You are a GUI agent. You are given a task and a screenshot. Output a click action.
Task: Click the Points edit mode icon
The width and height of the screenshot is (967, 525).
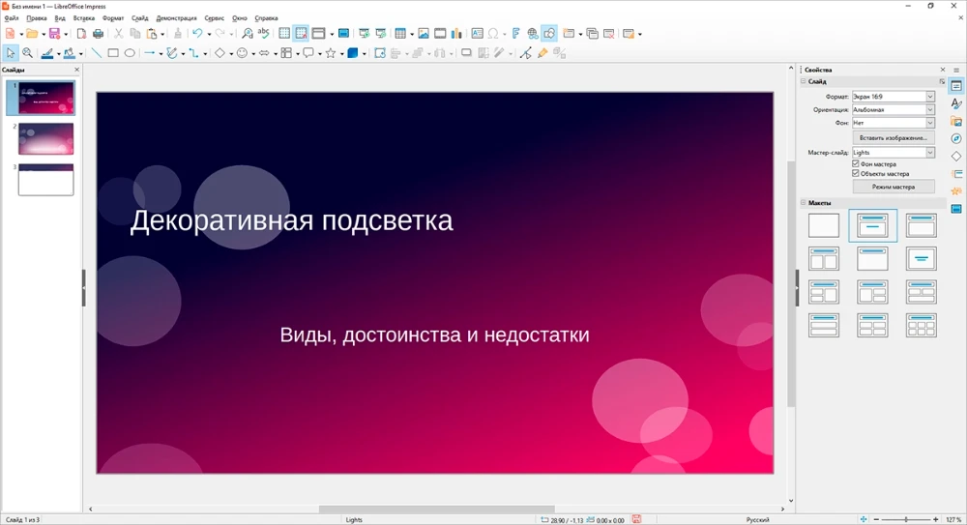point(525,54)
